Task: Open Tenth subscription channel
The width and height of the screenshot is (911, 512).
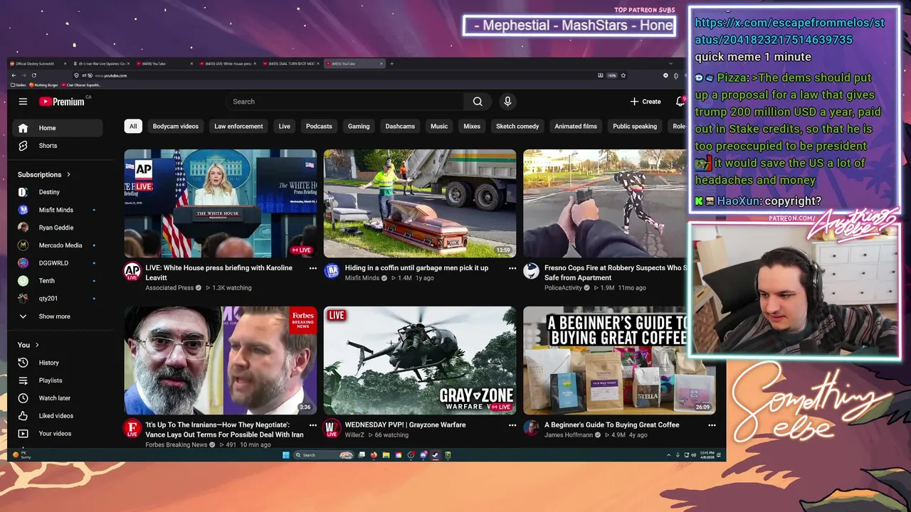Action: [58, 281]
